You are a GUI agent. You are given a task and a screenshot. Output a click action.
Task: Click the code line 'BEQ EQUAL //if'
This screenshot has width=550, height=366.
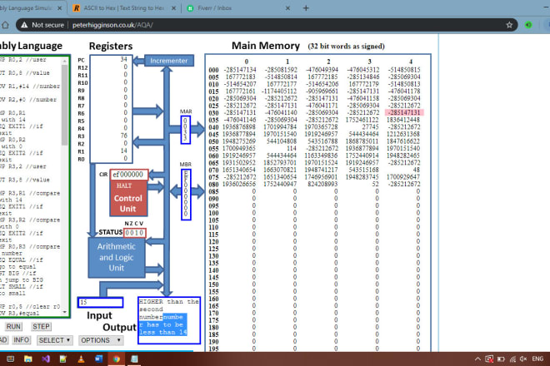click(22, 260)
